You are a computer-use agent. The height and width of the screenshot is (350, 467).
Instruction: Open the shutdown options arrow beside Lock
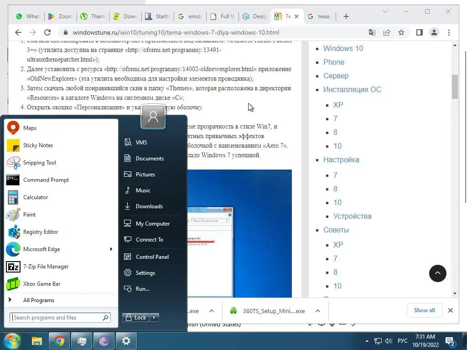point(154,318)
